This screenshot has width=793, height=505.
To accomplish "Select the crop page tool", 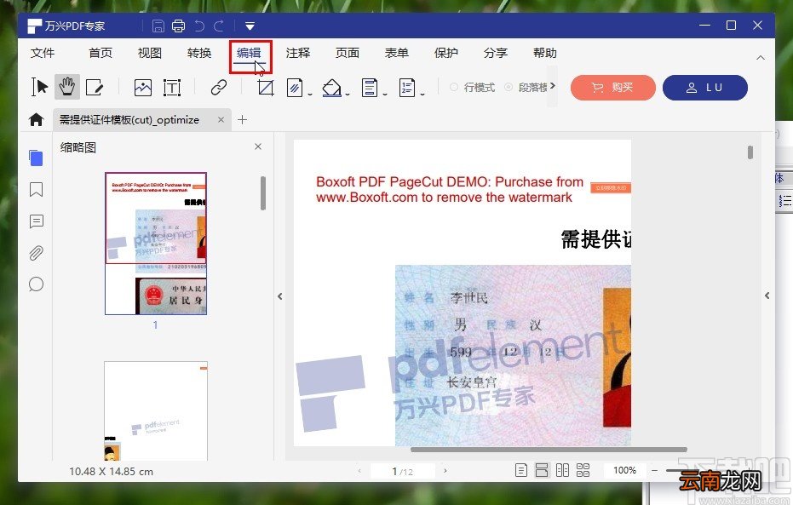I will [x=266, y=88].
